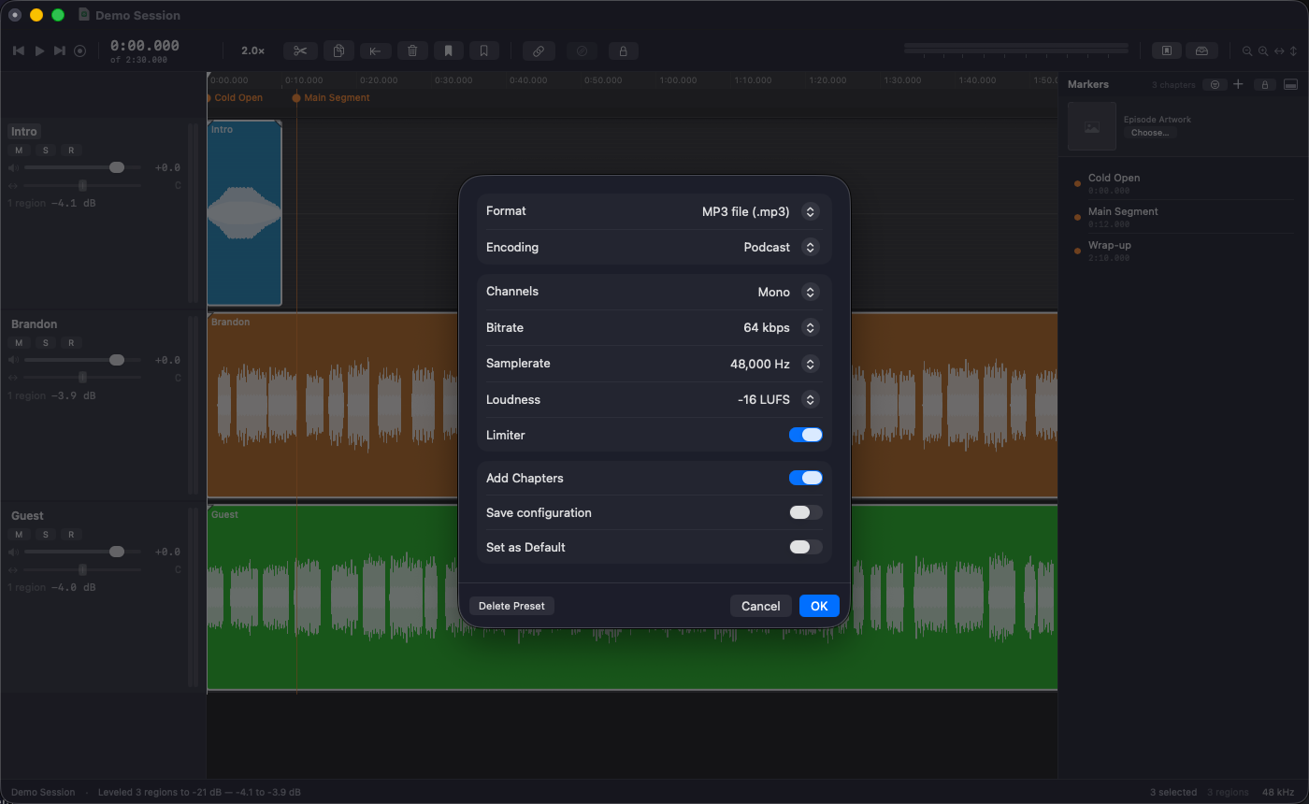The width and height of the screenshot is (1309, 804).
Task: Click the Markers panel layout icon
Action: 1291,84
